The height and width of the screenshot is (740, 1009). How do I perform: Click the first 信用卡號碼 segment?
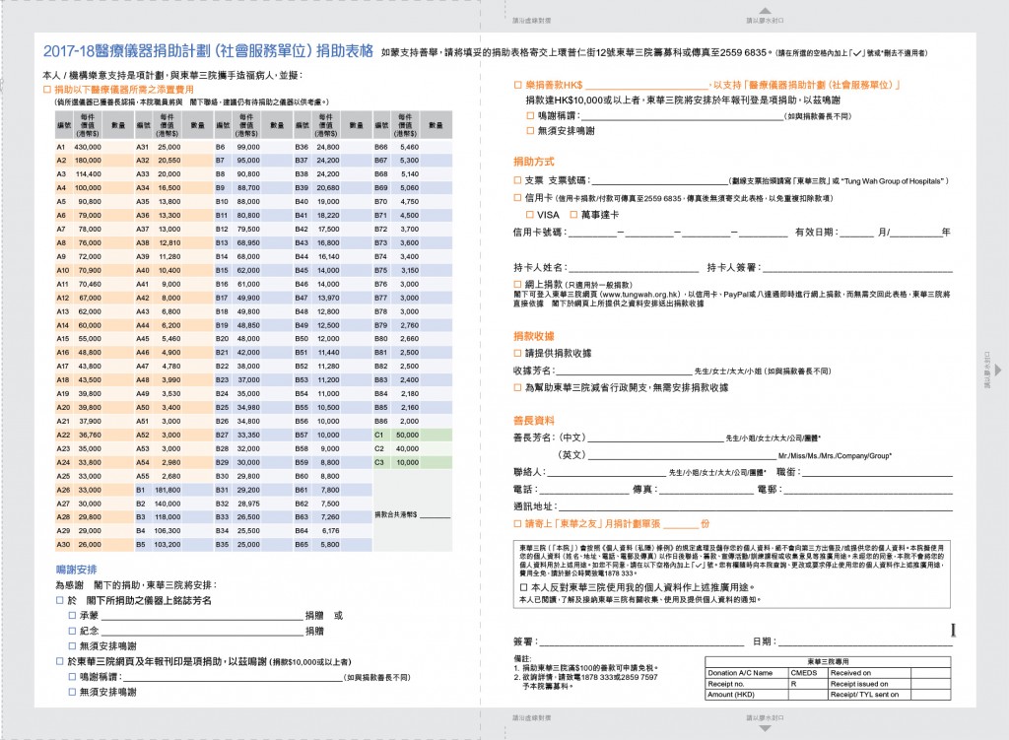click(x=592, y=233)
